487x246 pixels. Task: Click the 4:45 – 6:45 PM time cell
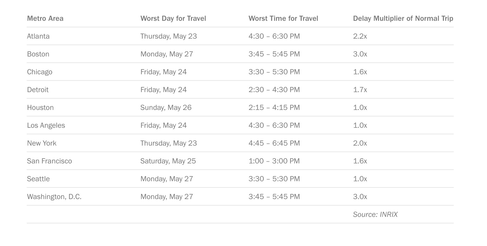[x=274, y=143]
